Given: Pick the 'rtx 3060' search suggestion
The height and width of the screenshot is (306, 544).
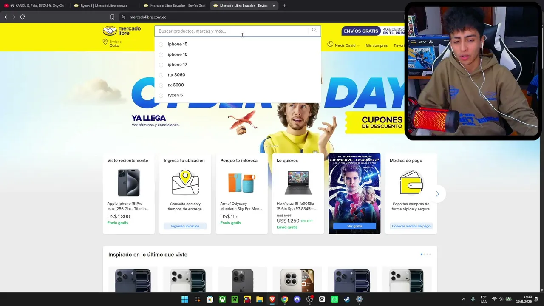Looking at the screenshot, I should pyautogui.click(x=237, y=75).
